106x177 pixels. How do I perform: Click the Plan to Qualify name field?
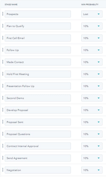coord(38,26)
